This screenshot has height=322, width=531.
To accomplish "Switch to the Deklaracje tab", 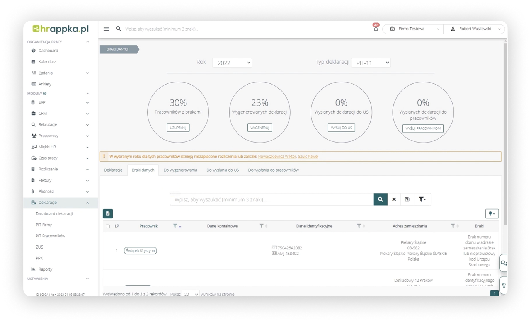I will [x=113, y=170].
